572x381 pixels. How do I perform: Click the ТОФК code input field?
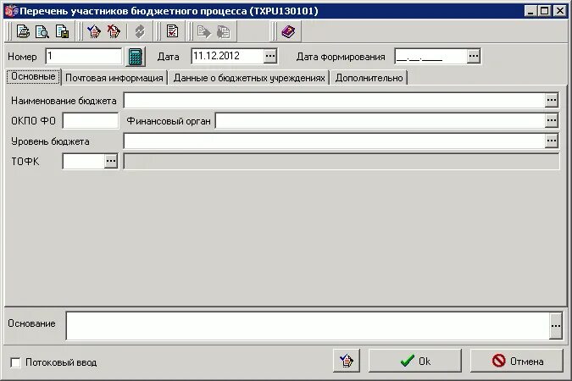[x=84, y=161]
